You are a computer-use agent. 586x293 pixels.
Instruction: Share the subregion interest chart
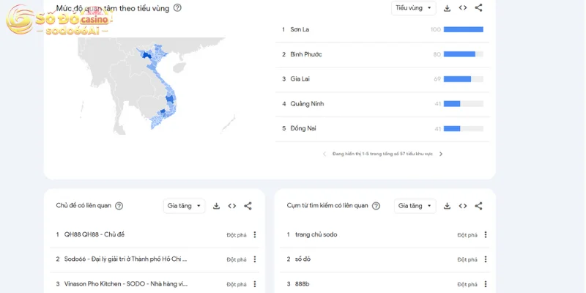pos(478,8)
